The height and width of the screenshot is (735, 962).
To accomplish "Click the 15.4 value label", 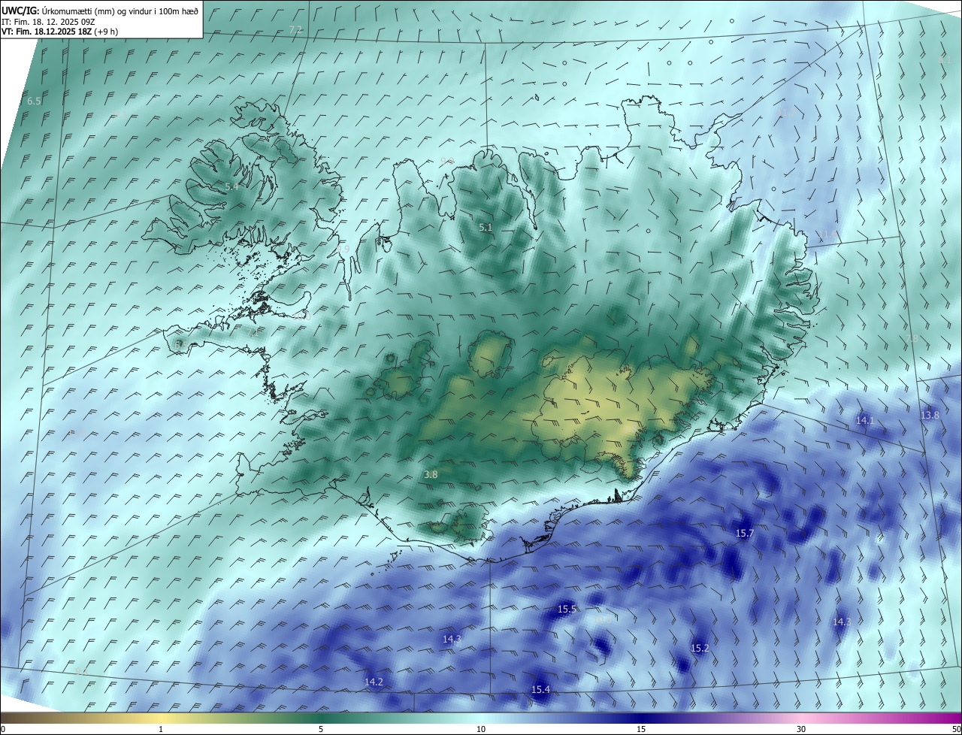I will (x=540, y=689).
